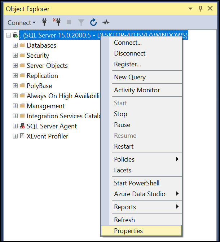220x242 pixels.
Task: Select the Databases tree label
Action: 41,45
